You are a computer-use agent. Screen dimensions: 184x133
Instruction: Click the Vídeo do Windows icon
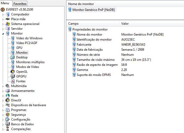pos(13,38)
